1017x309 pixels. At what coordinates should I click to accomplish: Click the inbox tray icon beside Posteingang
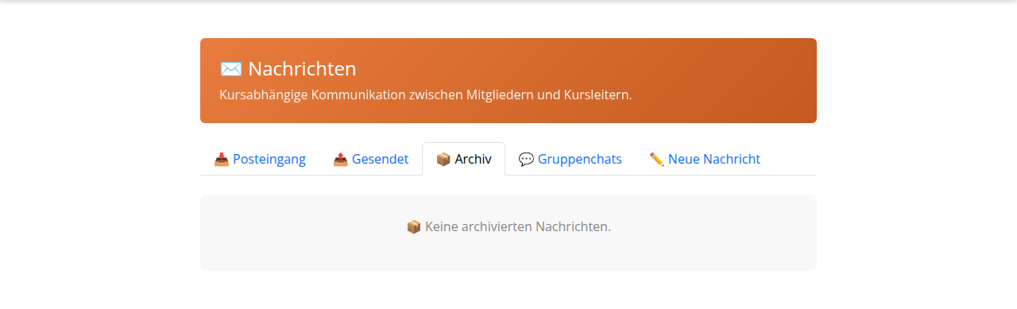coord(222,160)
